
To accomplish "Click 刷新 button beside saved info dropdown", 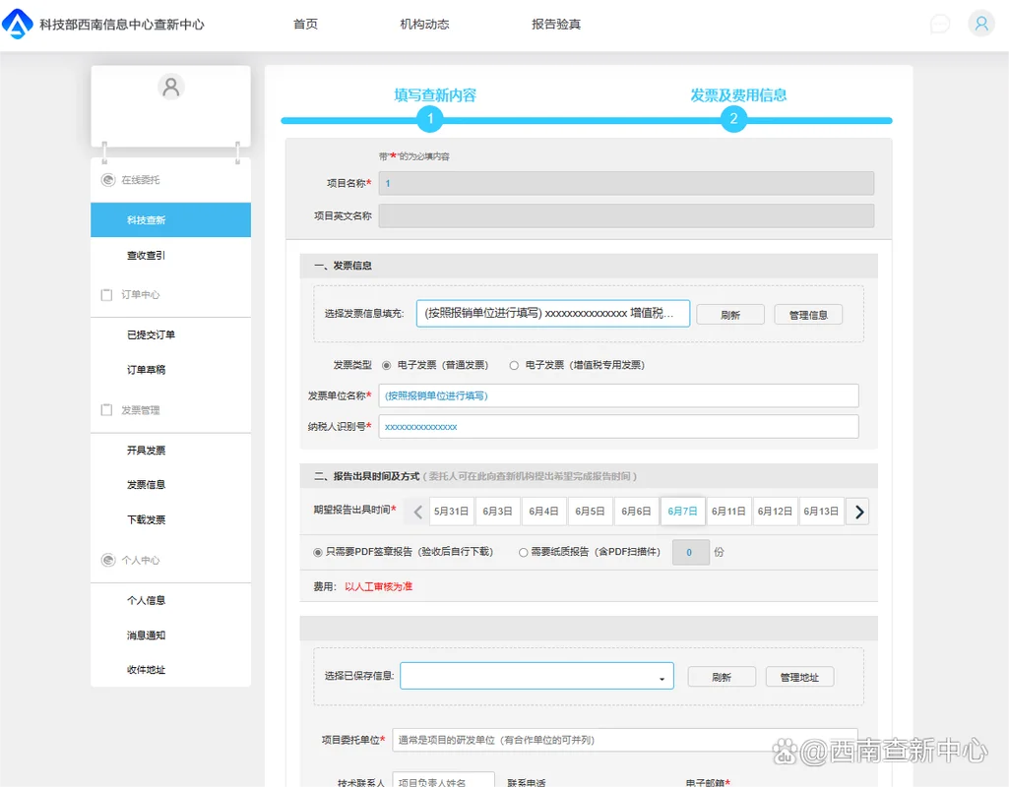I will tap(722, 677).
